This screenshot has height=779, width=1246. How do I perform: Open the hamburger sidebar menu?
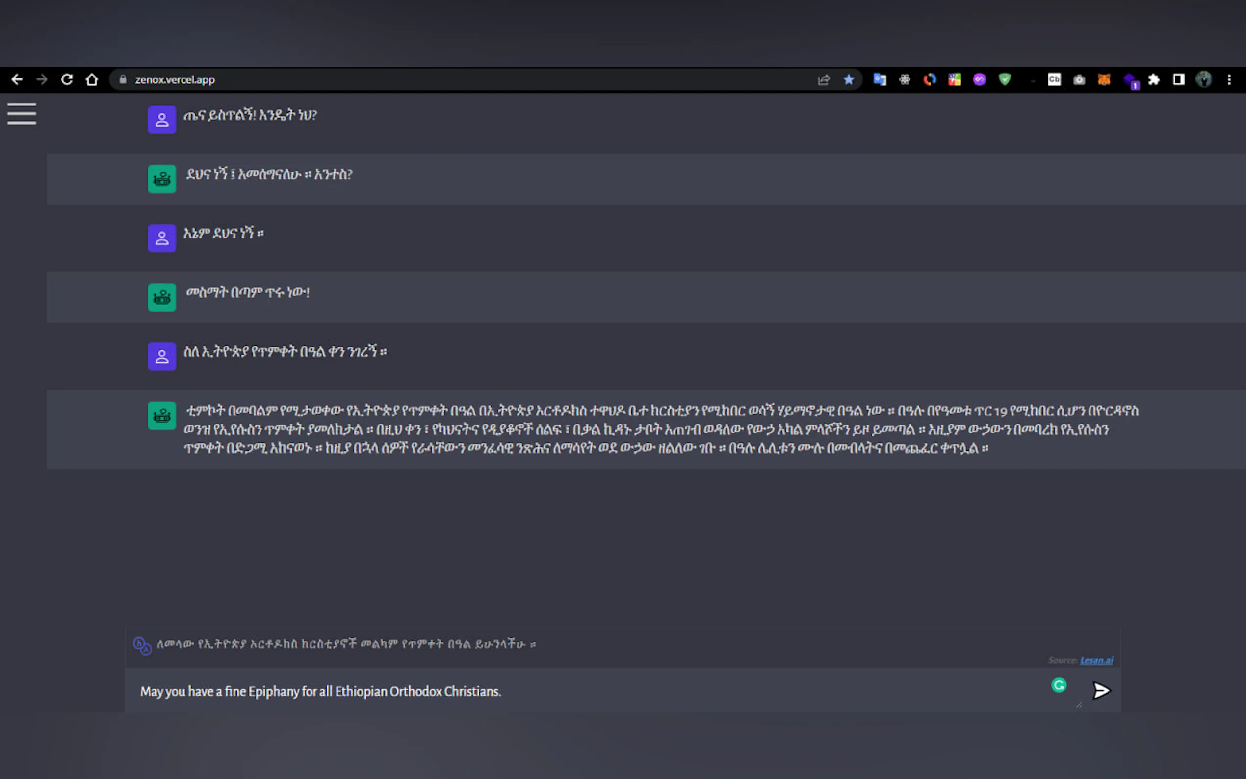coord(22,113)
